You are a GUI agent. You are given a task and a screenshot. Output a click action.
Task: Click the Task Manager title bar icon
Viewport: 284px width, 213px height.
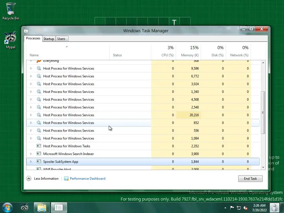26,31
